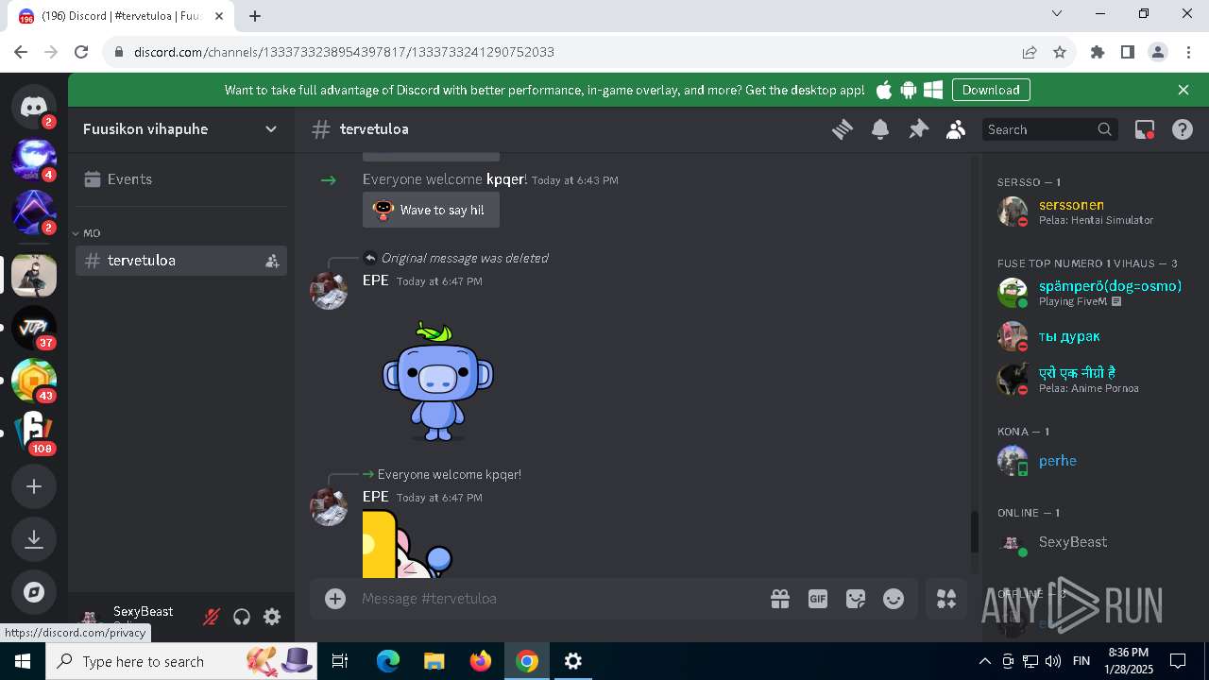Viewport: 1209px width, 680px height.
Task: Toggle deafen headphones icon
Action: 242,617
